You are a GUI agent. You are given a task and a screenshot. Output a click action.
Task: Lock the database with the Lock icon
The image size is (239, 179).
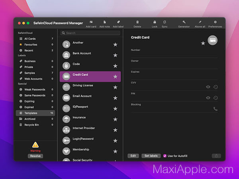155,22
